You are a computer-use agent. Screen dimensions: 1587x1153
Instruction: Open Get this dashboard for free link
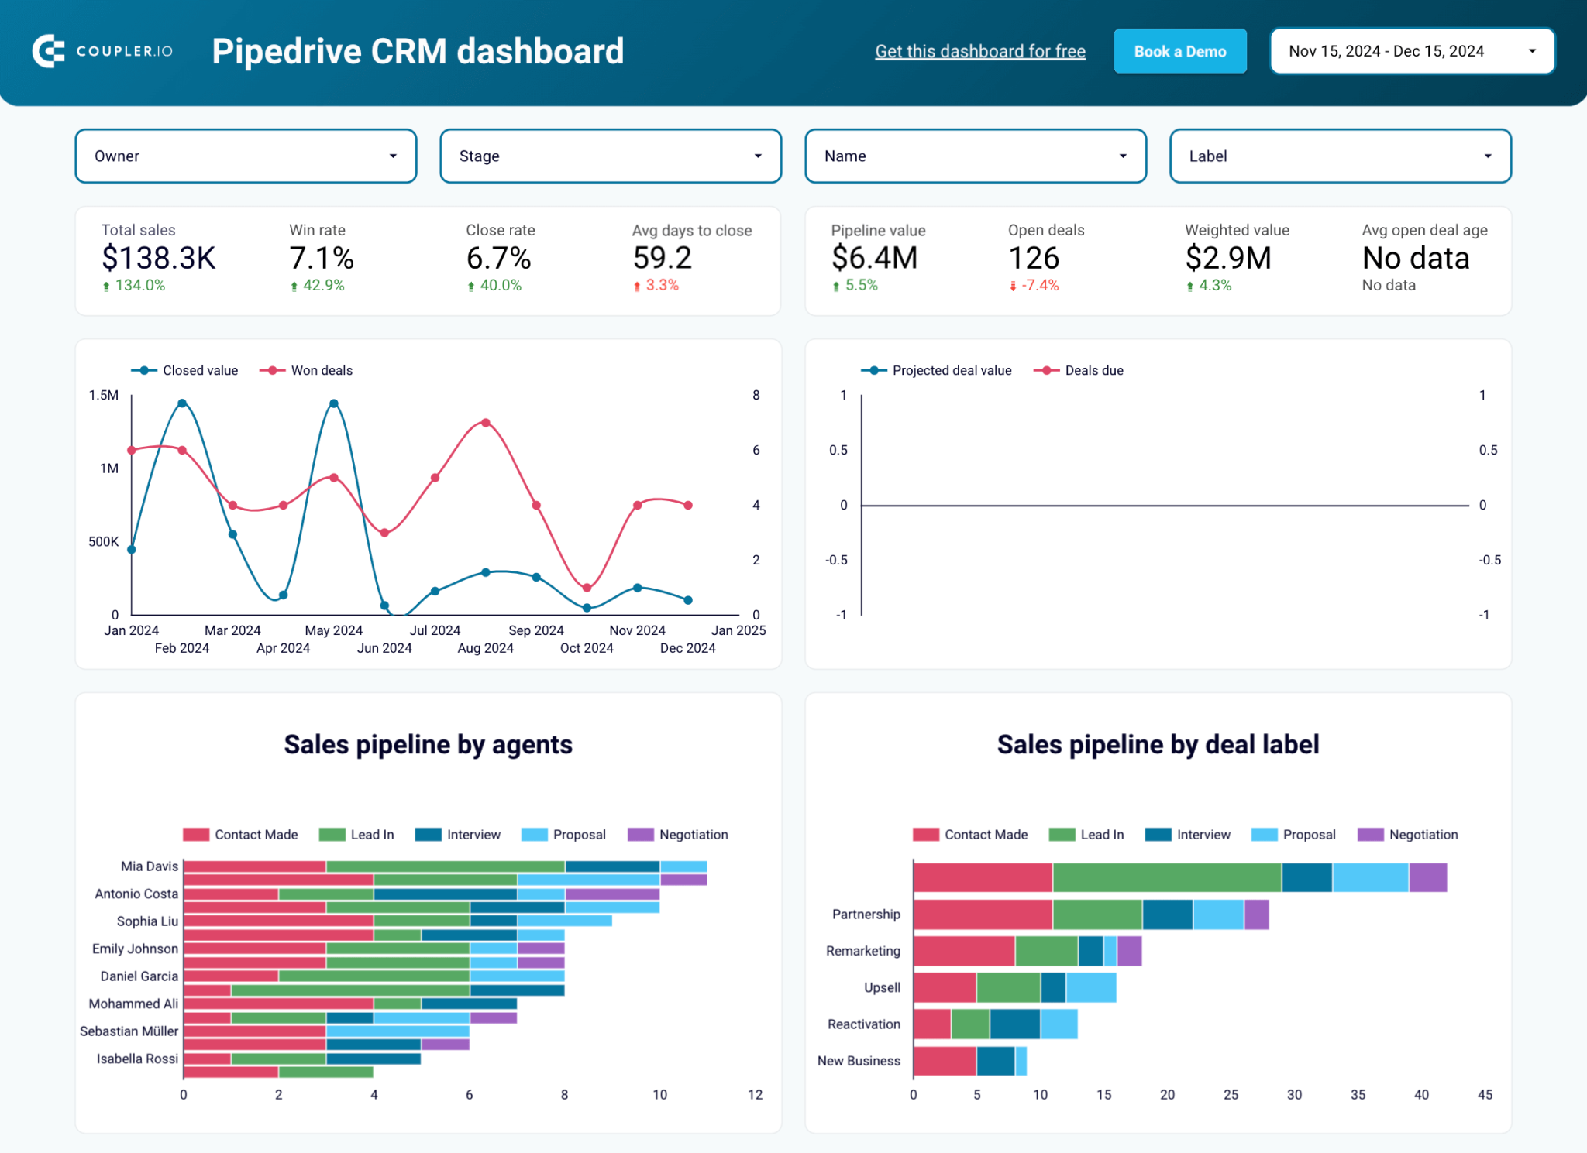pos(979,51)
